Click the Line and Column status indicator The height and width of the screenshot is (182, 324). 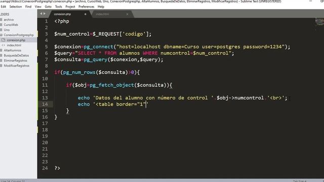pos(12,181)
